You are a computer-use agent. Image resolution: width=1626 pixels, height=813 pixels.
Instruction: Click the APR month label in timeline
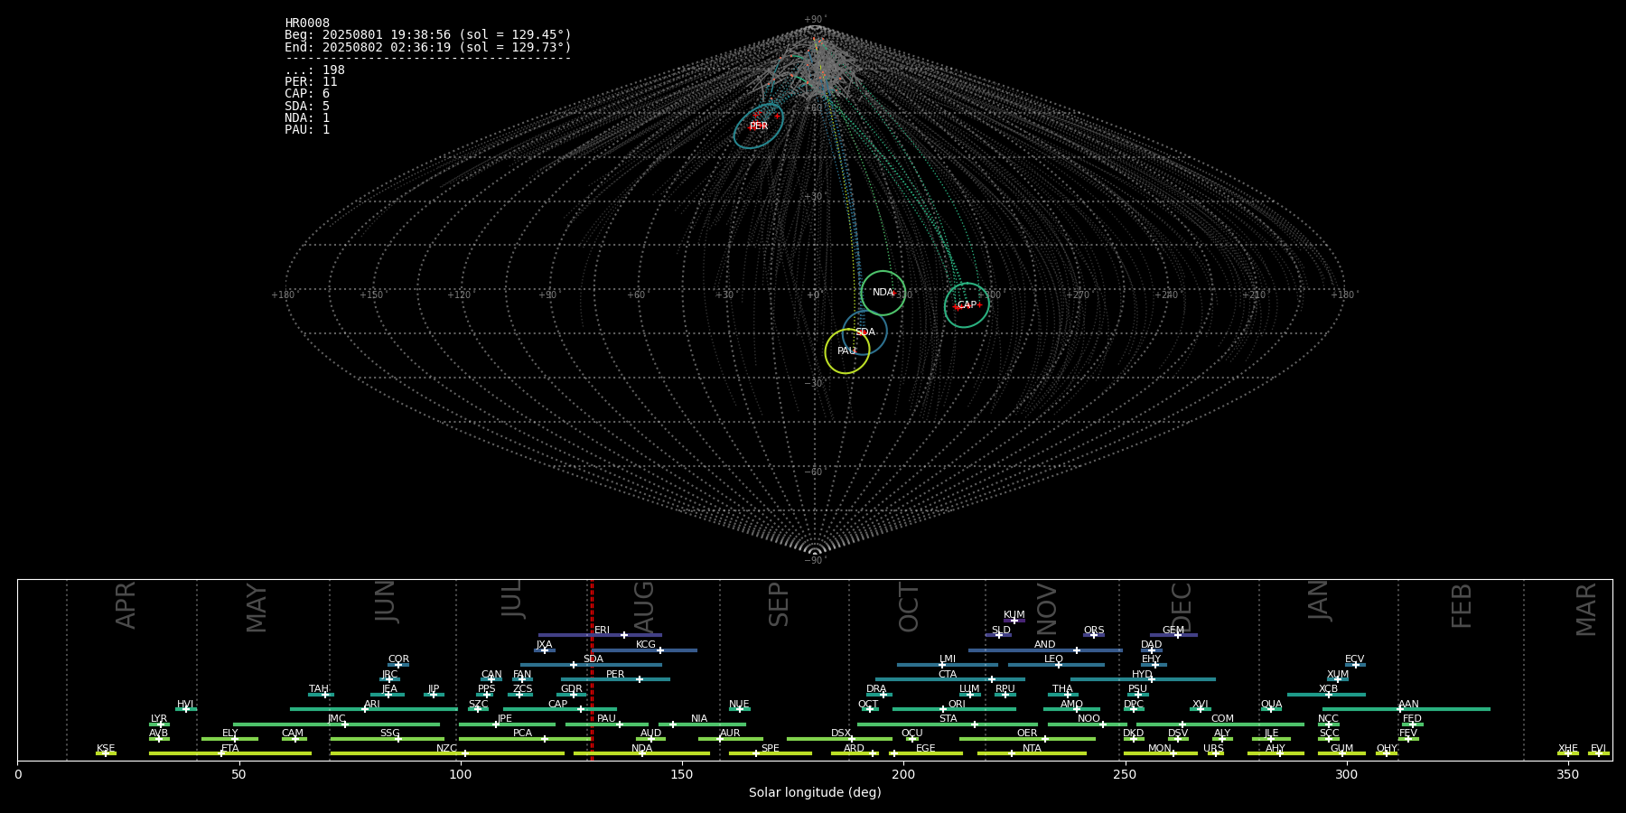pos(126,605)
